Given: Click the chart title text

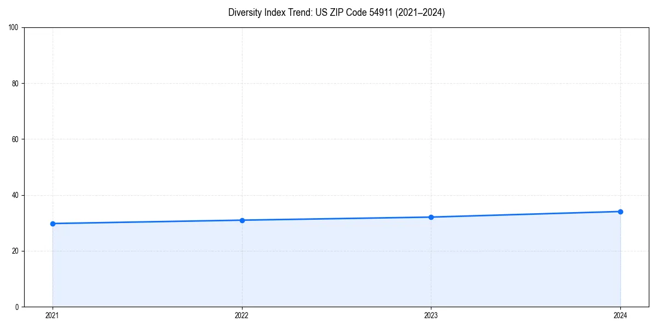Looking at the screenshot, I should pos(337,13).
